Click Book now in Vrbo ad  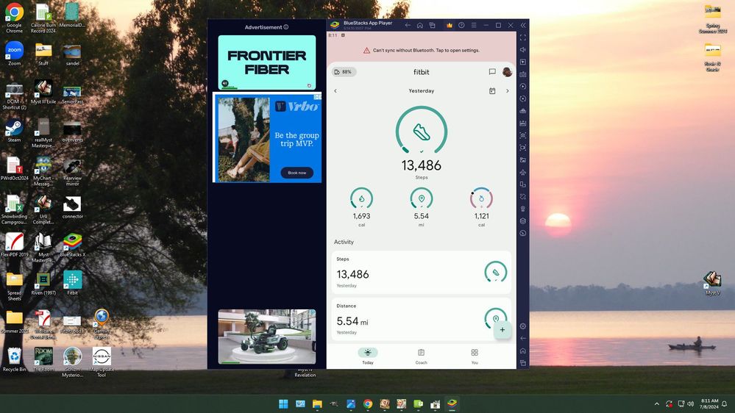pos(297,173)
